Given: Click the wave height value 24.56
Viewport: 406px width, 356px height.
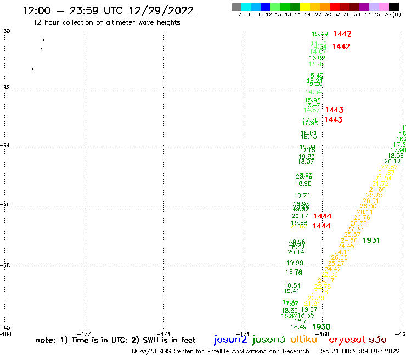Looking at the screenshot, I should 349,240.
